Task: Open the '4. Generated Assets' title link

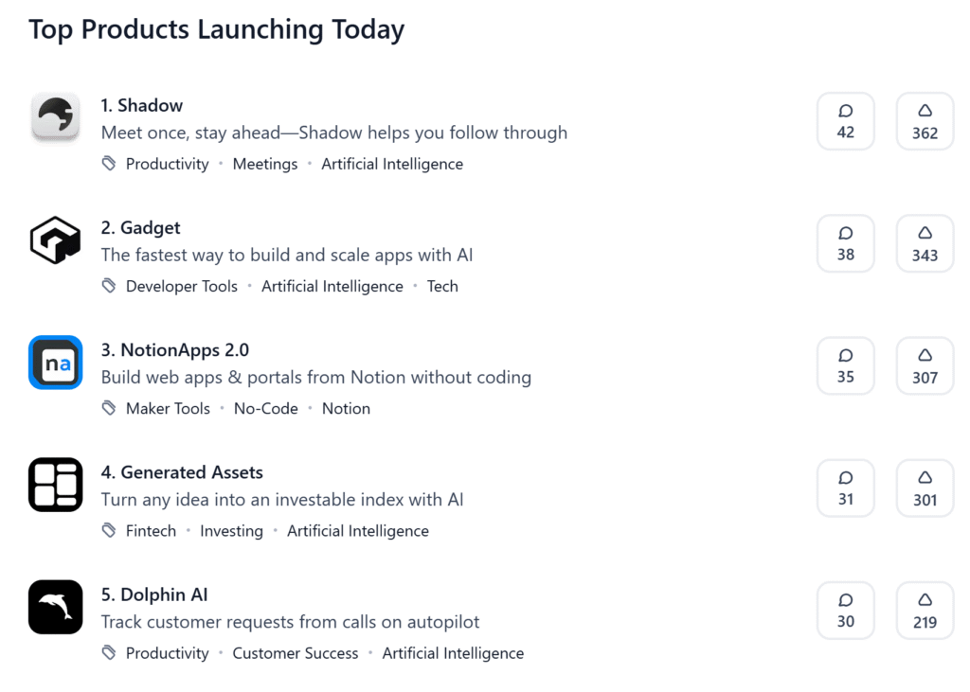Action: (x=182, y=472)
